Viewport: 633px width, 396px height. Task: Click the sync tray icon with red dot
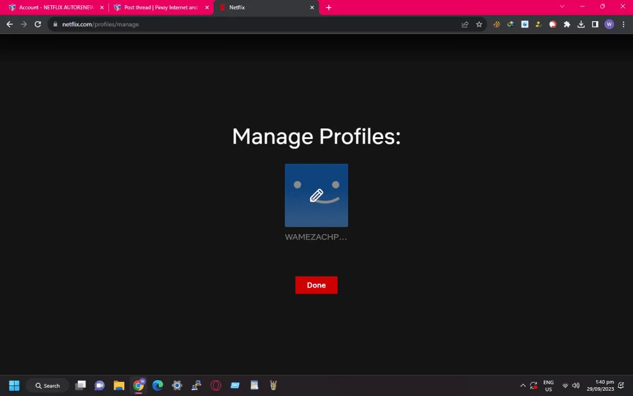(x=534, y=385)
